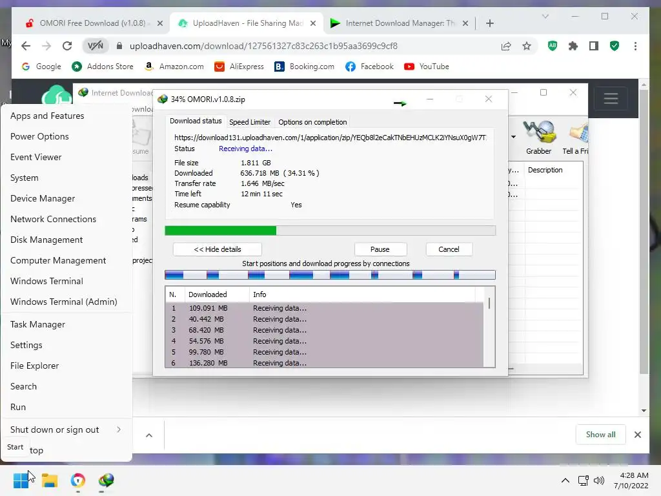Open the Options on completion tab
This screenshot has width=661, height=496.
coord(312,122)
